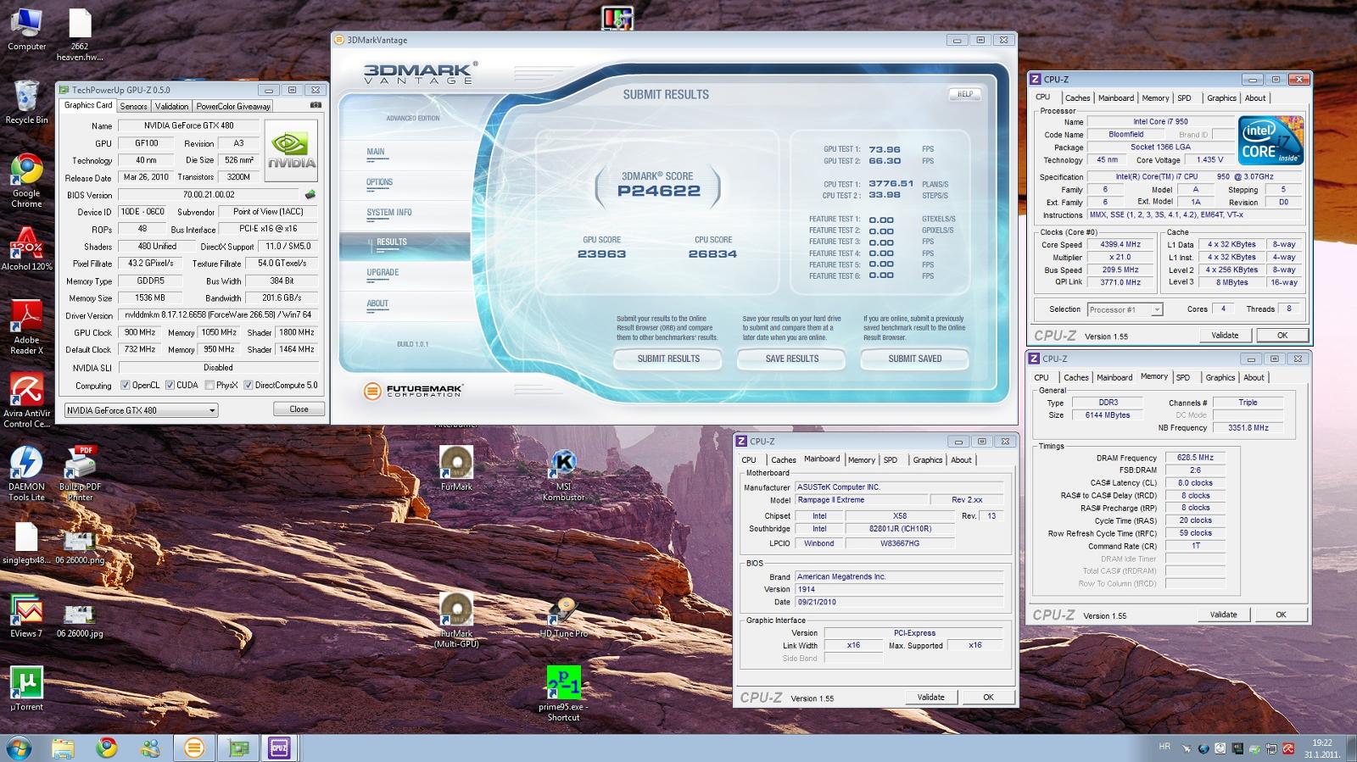Click the CPU-Z taskbar button

tap(279, 748)
